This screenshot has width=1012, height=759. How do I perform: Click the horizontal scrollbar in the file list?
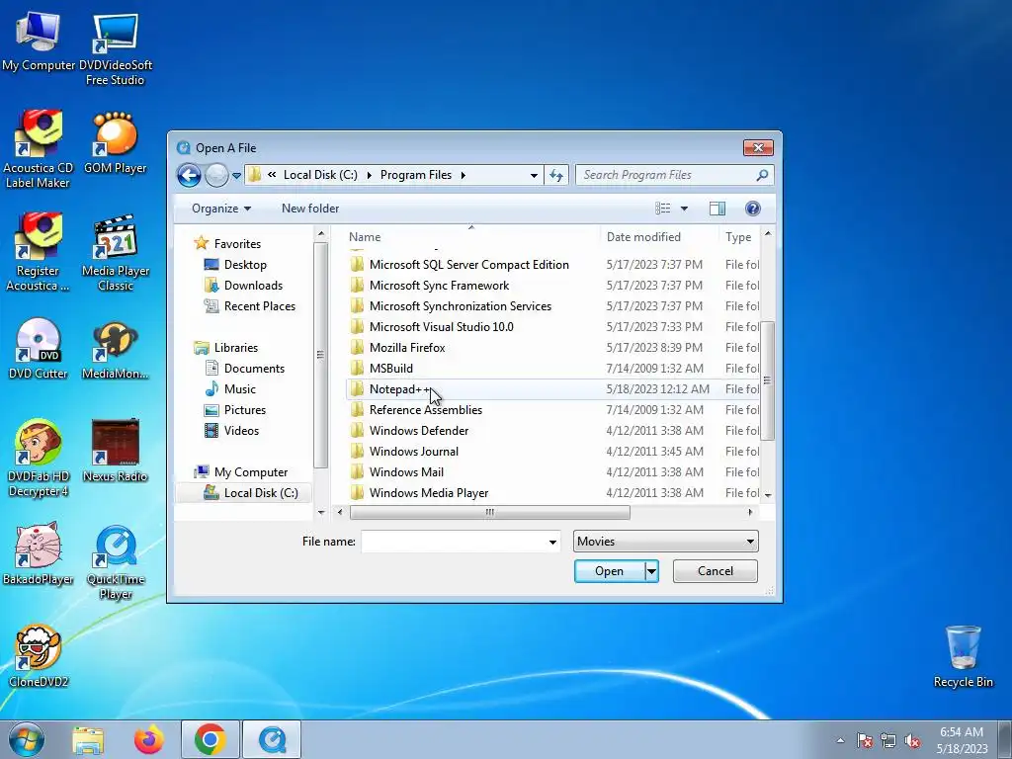490,513
